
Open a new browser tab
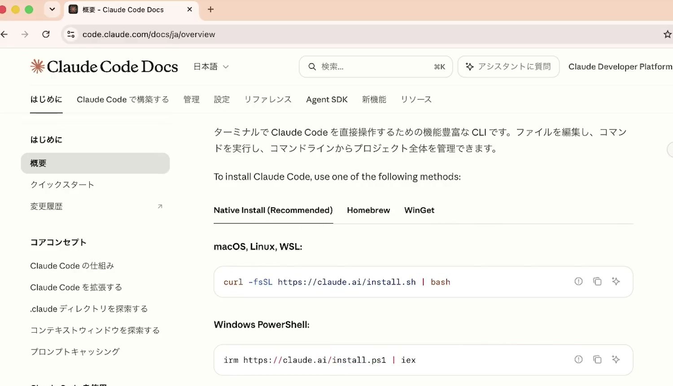[x=210, y=9]
